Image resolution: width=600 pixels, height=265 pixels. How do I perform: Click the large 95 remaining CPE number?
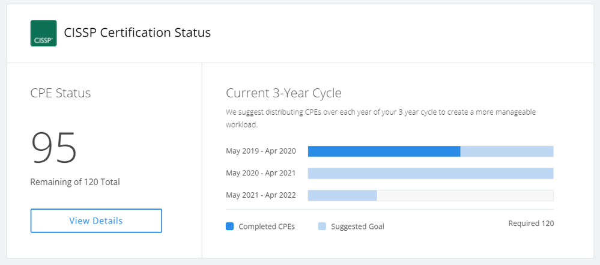(54, 148)
